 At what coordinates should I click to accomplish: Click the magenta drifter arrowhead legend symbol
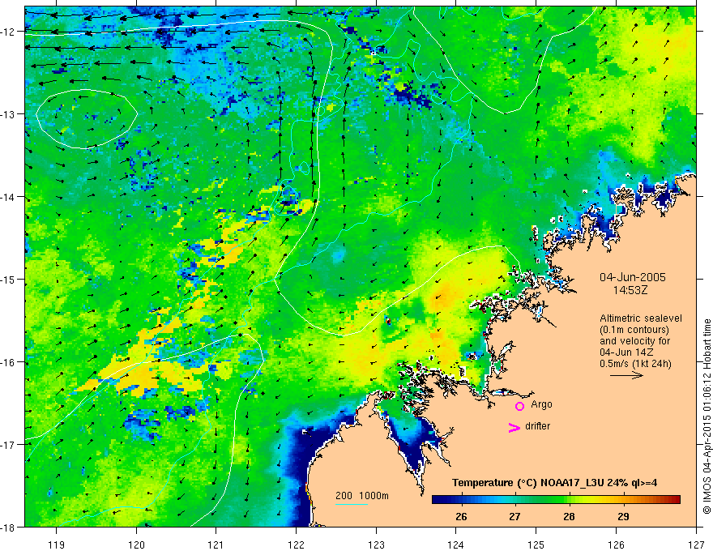514,427
